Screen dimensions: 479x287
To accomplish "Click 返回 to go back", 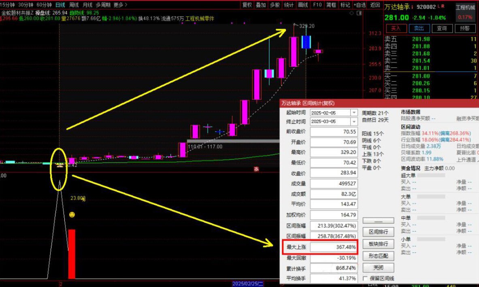I will pos(375,5).
